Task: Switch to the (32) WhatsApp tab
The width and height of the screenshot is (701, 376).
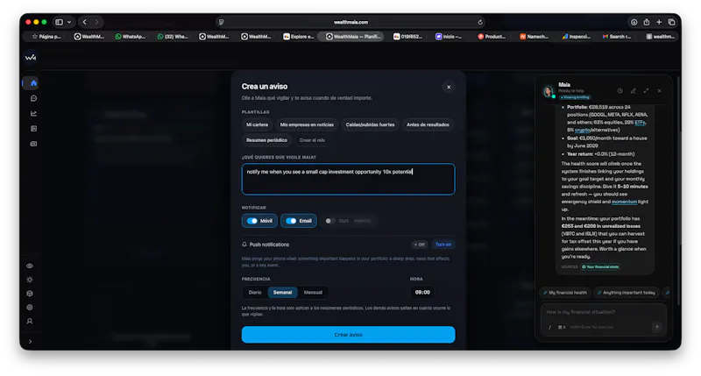Action: [173, 37]
